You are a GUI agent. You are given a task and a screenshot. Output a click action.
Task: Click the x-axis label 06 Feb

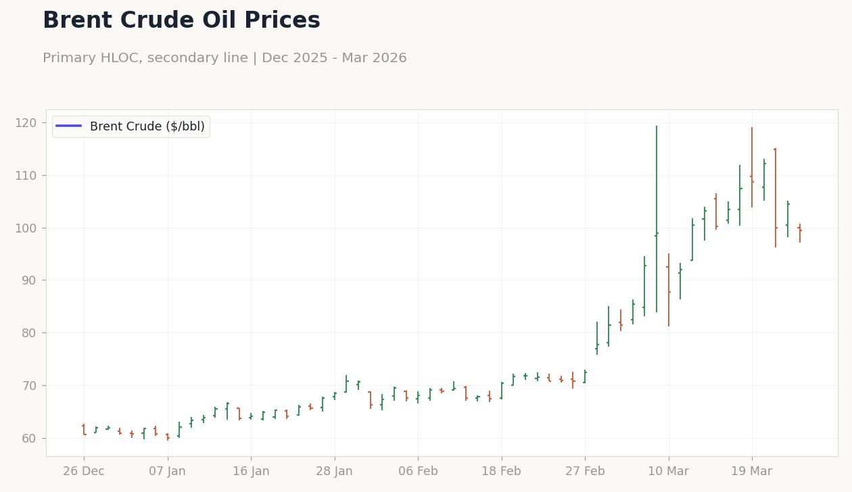pyautogui.click(x=418, y=472)
